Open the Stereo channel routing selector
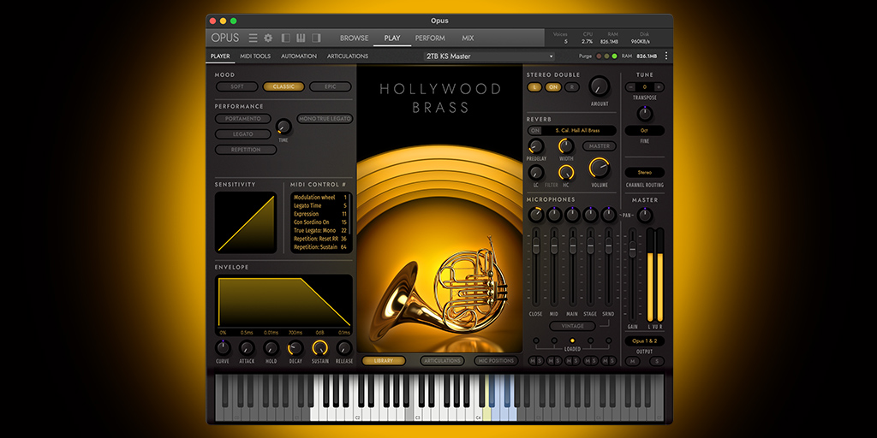 (645, 173)
